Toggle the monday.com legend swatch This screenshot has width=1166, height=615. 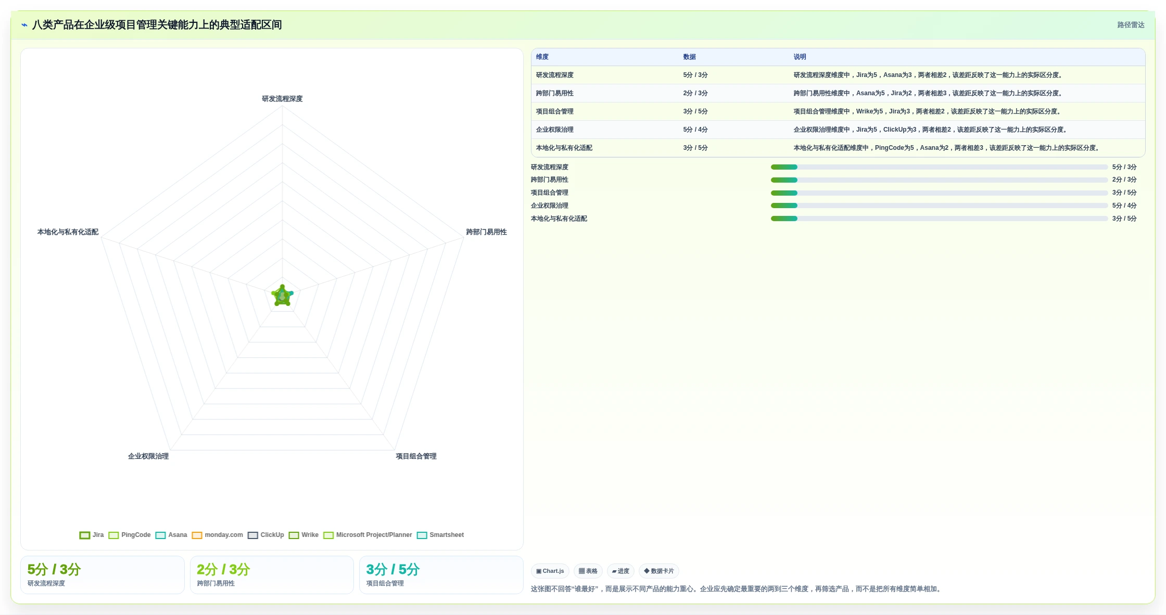coord(197,535)
